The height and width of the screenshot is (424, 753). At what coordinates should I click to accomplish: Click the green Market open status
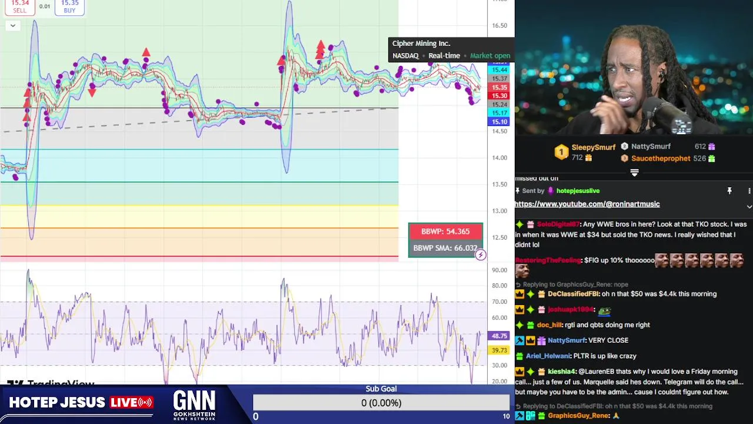490,56
